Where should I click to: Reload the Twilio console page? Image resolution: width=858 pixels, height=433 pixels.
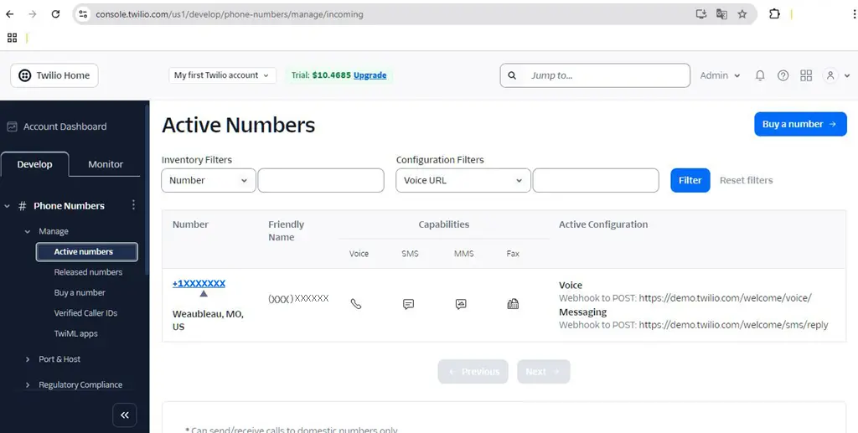pos(55,14)
